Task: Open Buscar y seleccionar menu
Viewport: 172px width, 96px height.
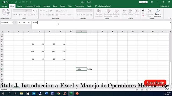Action: click(x=158, y=13)
